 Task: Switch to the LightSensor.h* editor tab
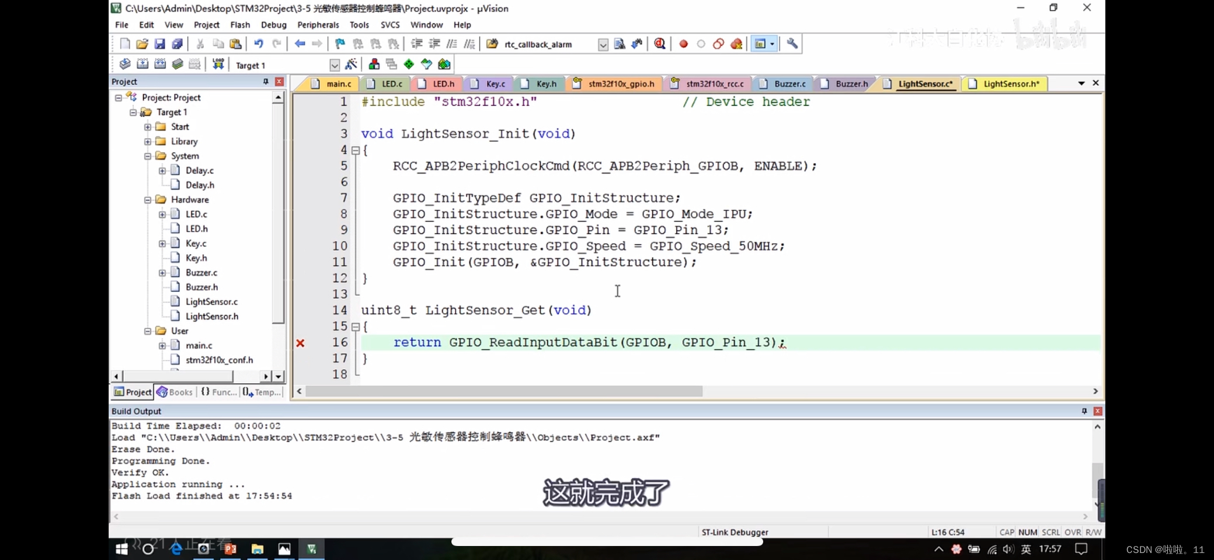click(1004, 83)
